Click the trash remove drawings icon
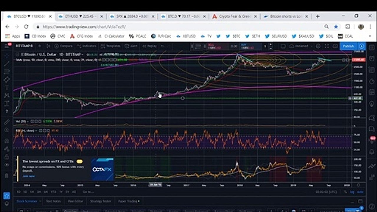This screenshot has width=377, height=212. click(7, 176)
